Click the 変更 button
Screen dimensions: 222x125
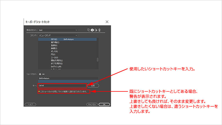(x=93, y=86)
